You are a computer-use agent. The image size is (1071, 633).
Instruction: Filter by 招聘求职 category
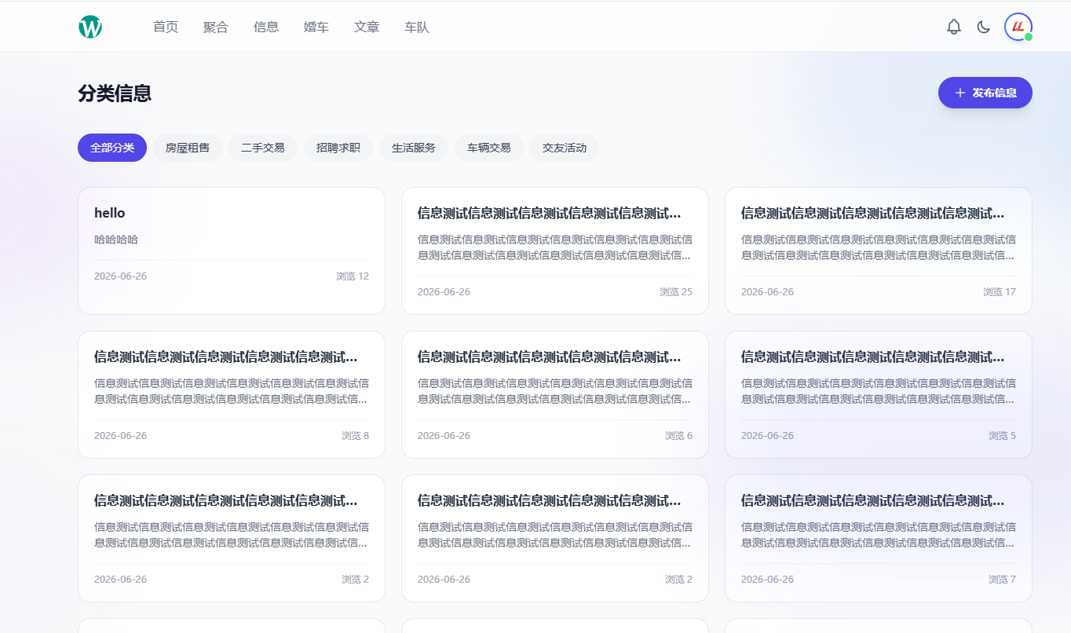click(x=338, y=148)
